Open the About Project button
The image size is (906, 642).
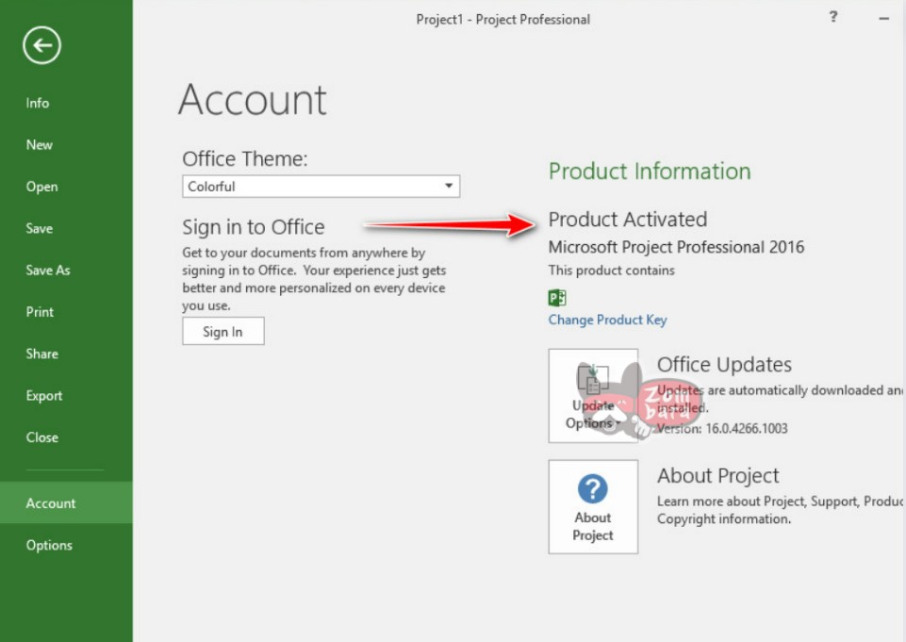(x=593, y=507)
